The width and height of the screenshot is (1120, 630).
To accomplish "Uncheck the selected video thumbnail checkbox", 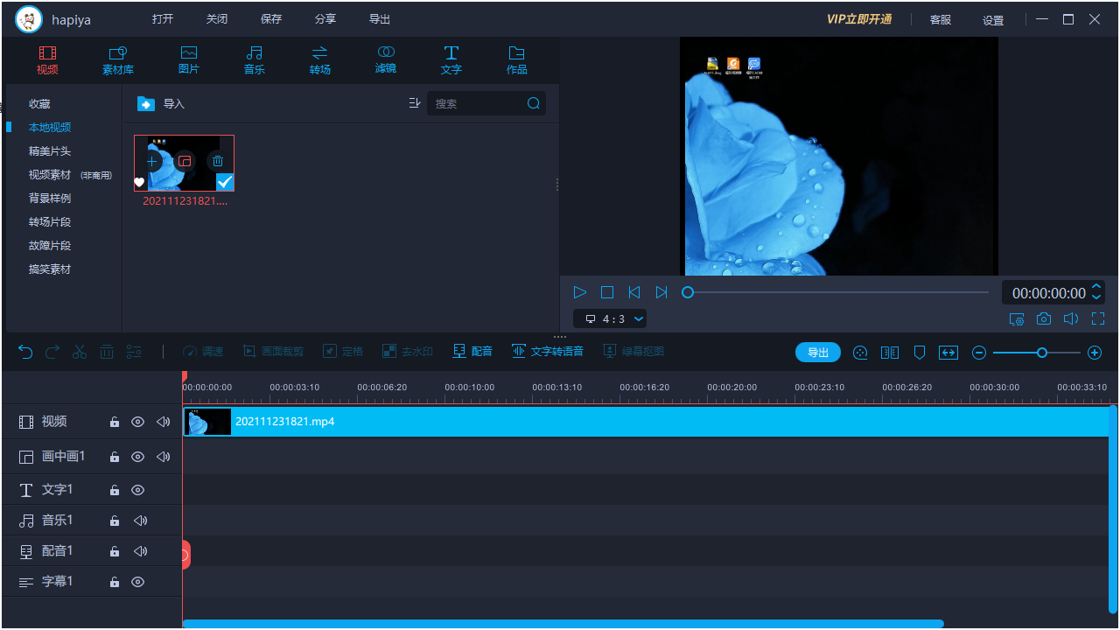I will (225, 182).
